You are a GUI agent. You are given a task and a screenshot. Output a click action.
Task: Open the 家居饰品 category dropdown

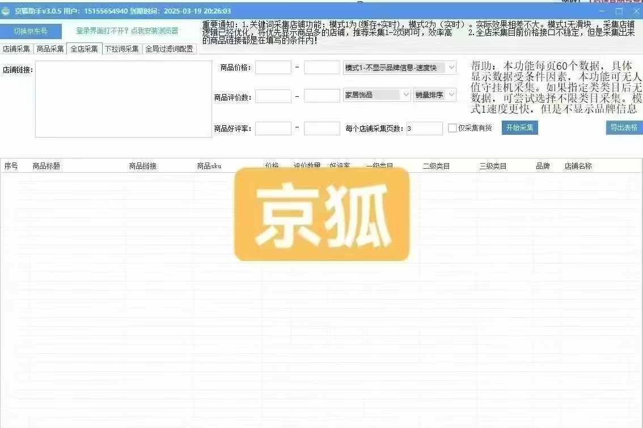406,95
